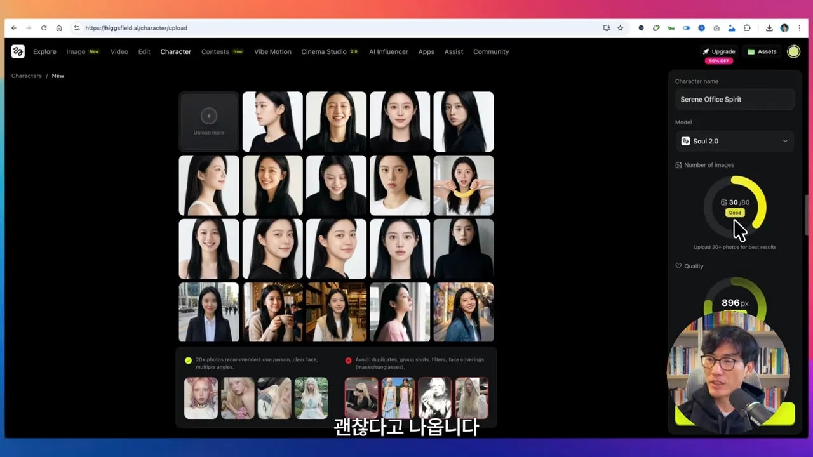This screenshot has height=457, width=813.
Task: Toggle the blue switch extension in browser toolbar
Action: point(687,28)
